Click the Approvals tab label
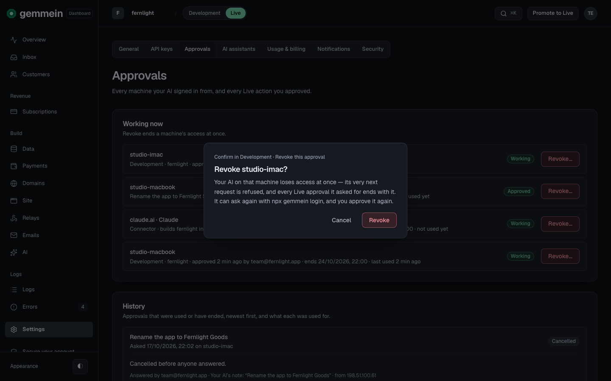This screenshot has height=381, width=611. [197, 49]
